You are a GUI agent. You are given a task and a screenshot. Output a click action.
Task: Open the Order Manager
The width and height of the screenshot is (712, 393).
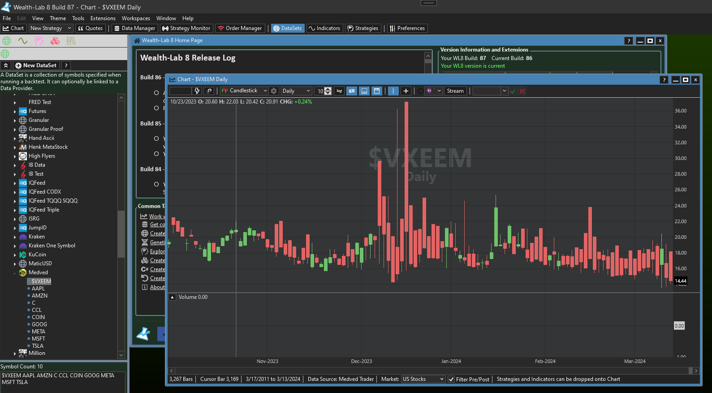click(240, 28)
